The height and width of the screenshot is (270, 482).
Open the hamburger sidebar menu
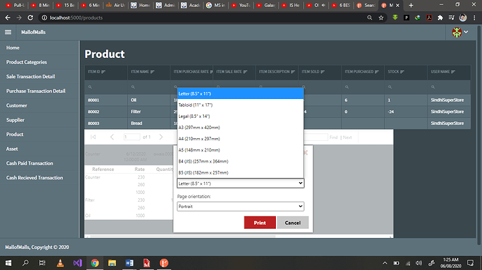8,32
